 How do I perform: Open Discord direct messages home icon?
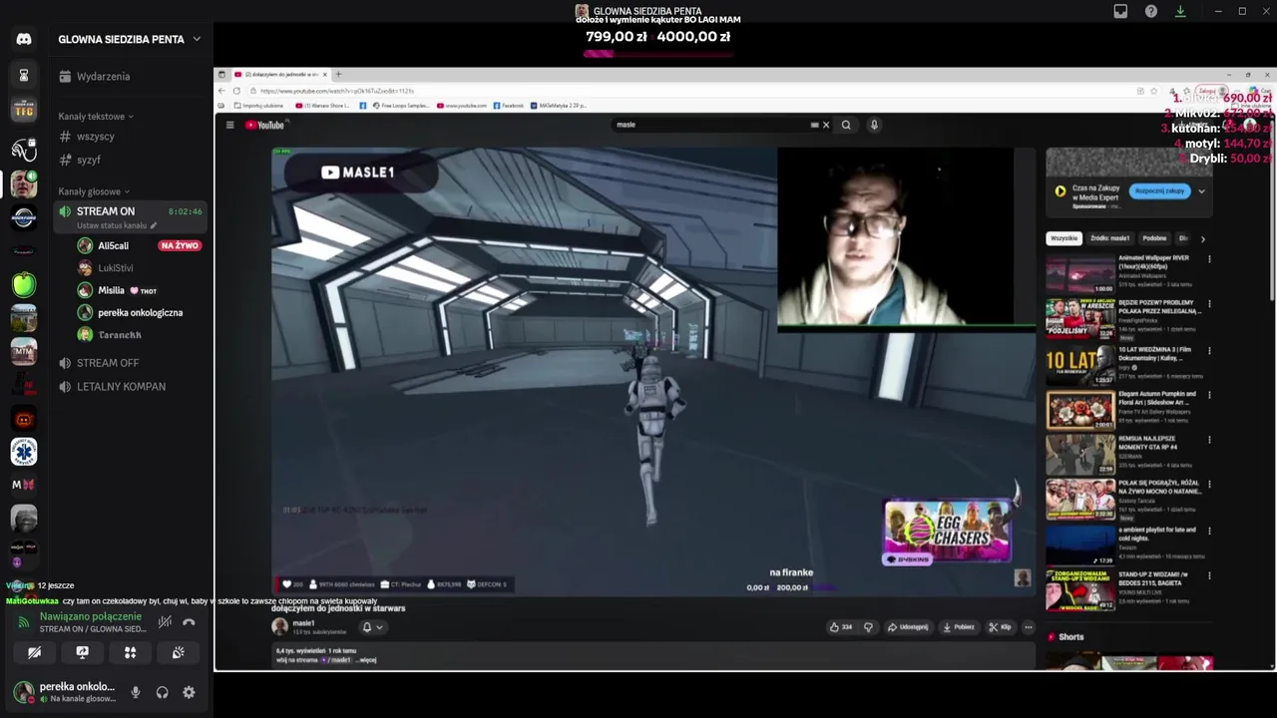click(24, 39)
